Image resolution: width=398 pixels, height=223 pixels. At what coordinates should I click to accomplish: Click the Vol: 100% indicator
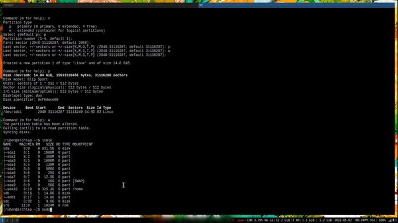pos(378,221)
